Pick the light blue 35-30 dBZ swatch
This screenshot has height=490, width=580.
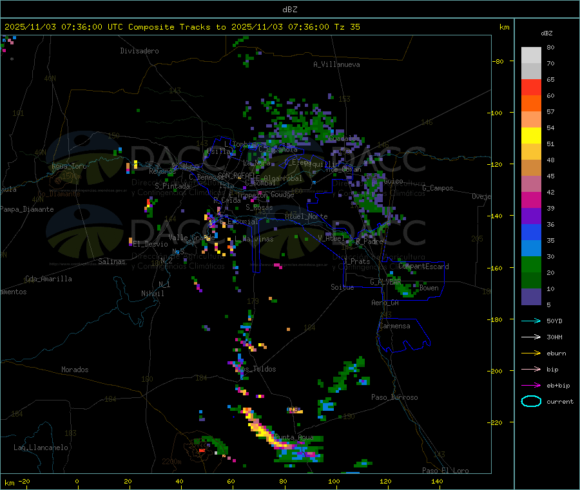click(x=531, y=249)
